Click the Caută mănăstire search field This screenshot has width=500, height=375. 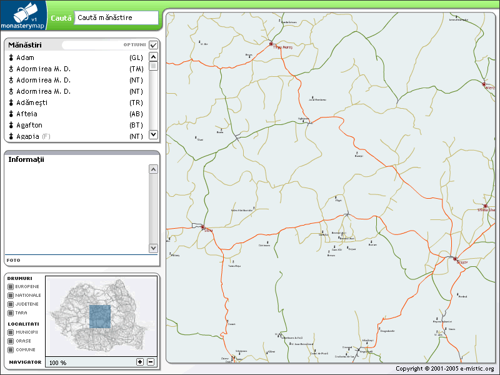pyautogui.click(x=116, y=17)
